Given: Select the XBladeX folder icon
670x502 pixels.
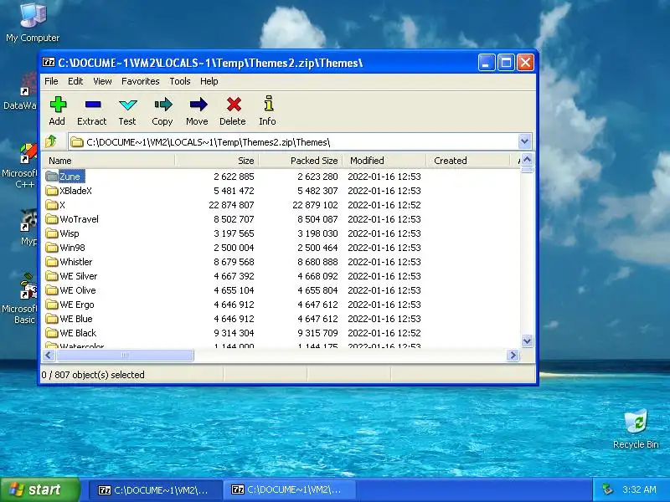Looking at the screenshot, I should click(x=52, y=191).
